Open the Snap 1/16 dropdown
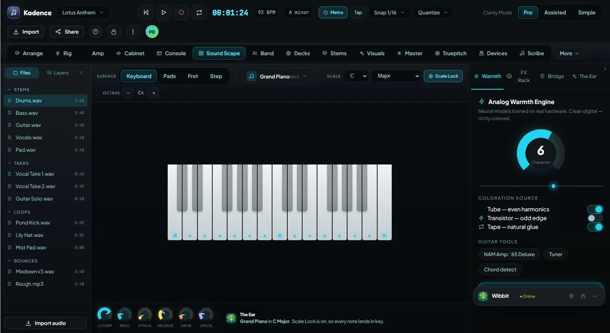 389,12
